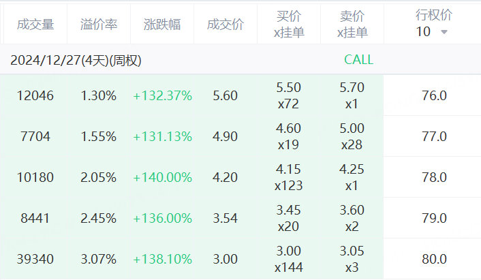Click the 卖价 x挂单 column header

pos(352,25)
